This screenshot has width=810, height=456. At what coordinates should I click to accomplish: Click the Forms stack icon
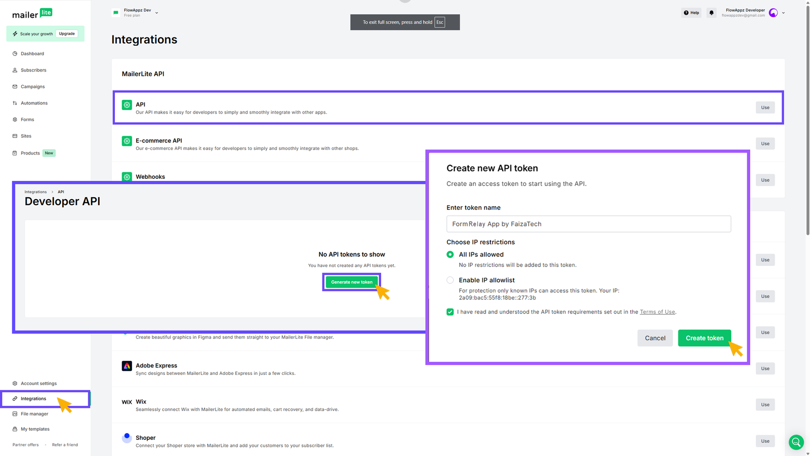pos(15,120)
